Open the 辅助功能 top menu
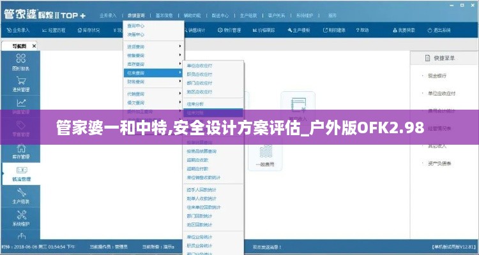 pyautogui.click(x=192, y=15)
